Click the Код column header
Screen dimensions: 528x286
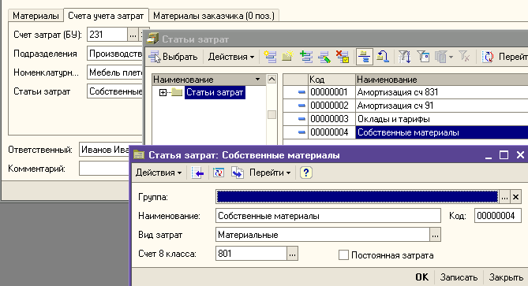(x=331, y=80)
